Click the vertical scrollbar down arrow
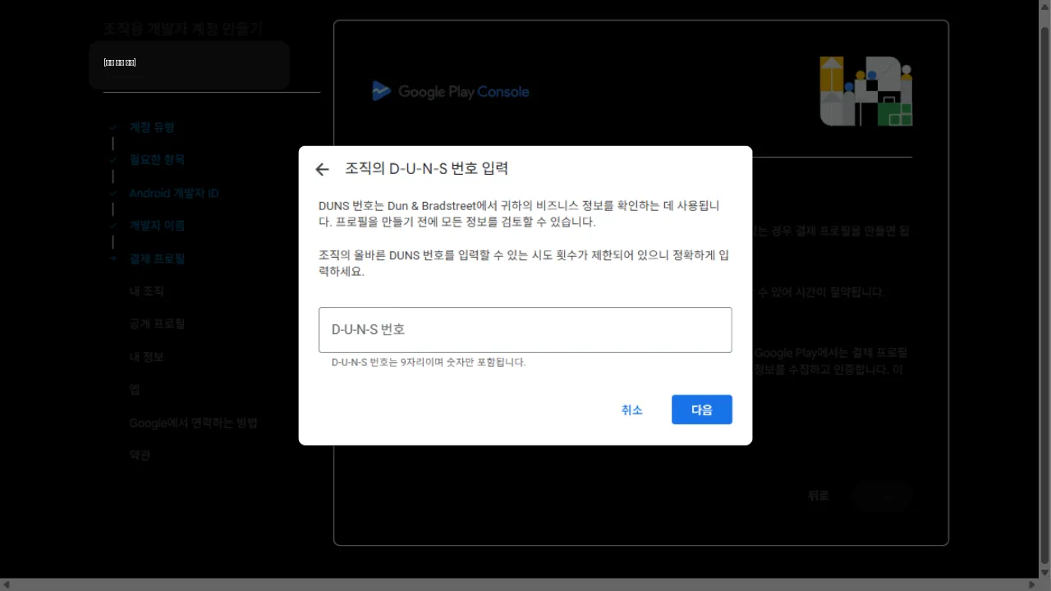This screenshot has height=591, width=1051. click(1044, 571)
